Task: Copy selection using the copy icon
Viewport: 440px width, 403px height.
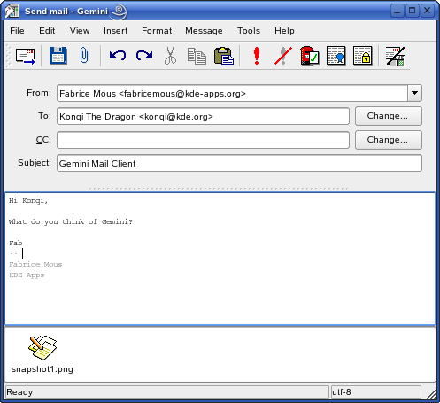Action: coord(197,56)
